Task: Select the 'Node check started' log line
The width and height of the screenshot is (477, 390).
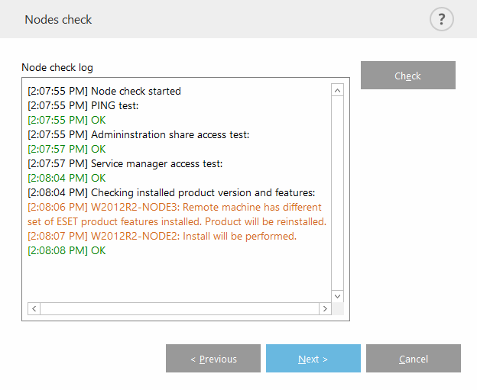Action: 105,91
